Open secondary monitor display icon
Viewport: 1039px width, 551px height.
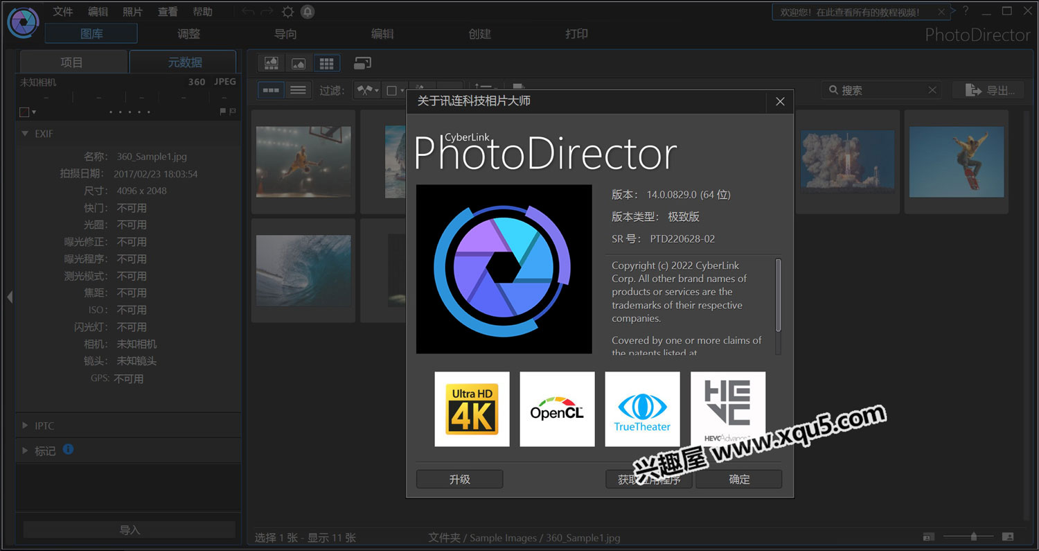(x=362, y=63)
